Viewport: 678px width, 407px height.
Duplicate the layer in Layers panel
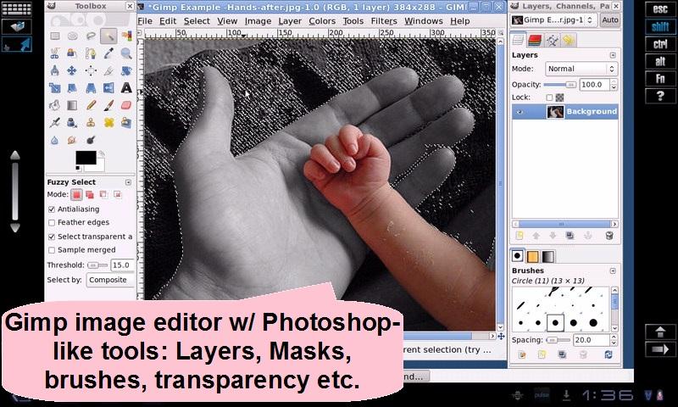(x=570, y=236)
